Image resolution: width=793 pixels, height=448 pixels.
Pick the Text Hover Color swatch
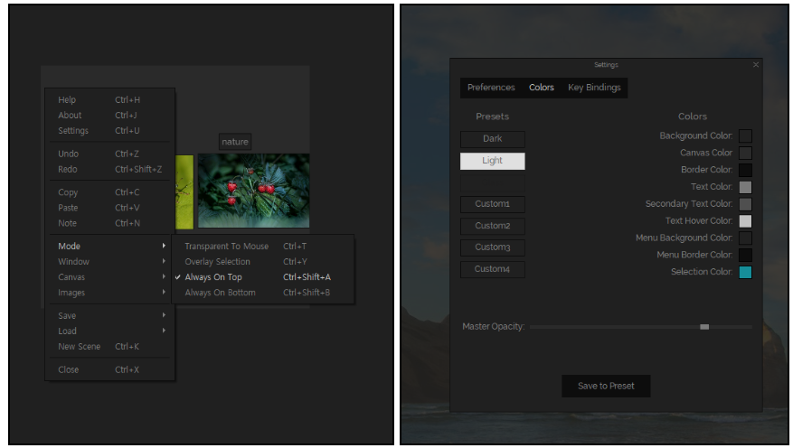745,220
